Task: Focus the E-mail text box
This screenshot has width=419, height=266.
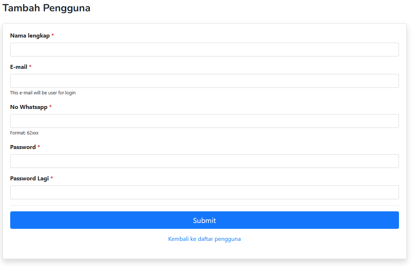Action: [204, 81]
